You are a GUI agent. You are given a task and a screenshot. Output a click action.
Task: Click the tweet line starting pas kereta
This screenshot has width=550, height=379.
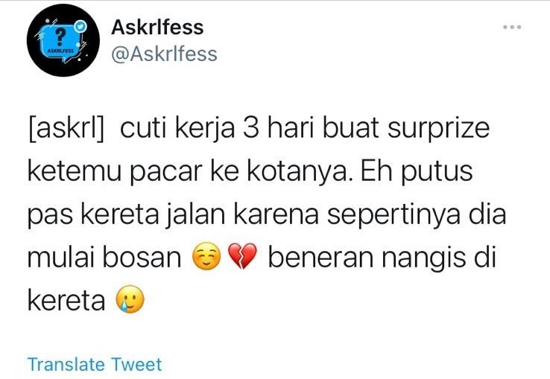[x=267, y=215]
